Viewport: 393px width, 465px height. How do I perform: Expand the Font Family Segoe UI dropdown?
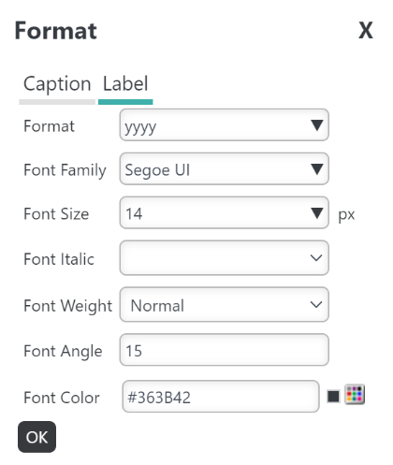[x=225, y=168]
